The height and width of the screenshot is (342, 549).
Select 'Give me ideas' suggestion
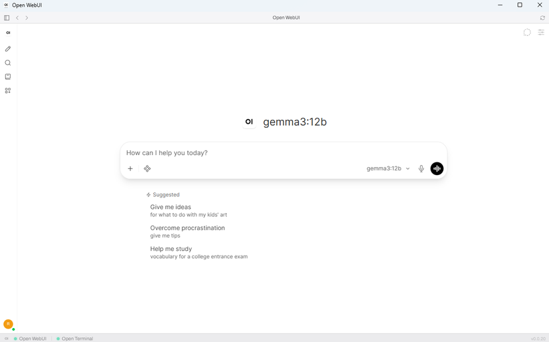(x=189, y=210)
